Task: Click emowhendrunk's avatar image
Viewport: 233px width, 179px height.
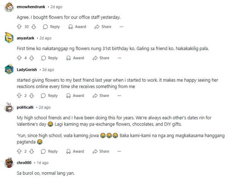Action: click(9, 7)
